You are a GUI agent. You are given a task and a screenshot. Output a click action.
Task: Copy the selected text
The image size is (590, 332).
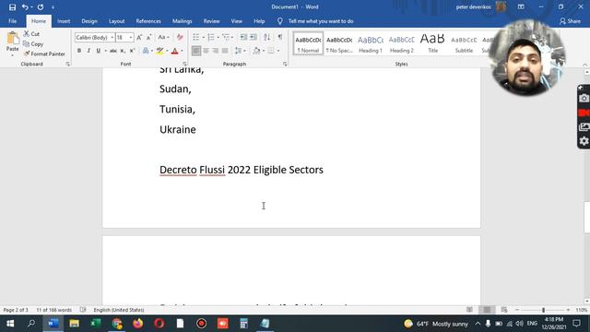[x=33, y=44]
